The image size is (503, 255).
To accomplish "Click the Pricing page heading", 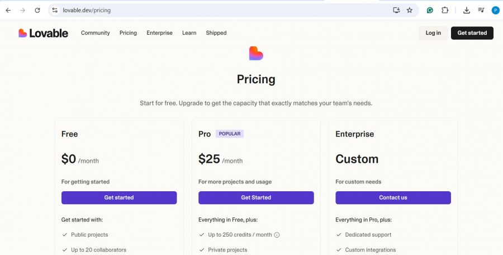I will click(x=256, y=79).
